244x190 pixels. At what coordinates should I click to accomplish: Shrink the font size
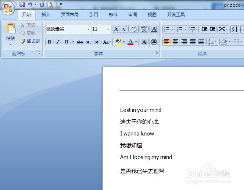[124, 29]
